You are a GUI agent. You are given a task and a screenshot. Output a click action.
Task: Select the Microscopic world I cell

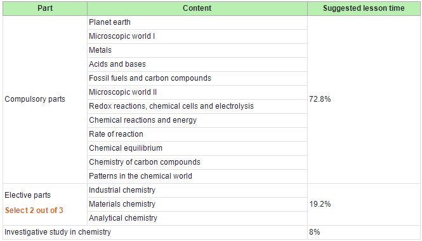[x=197, y=36]
